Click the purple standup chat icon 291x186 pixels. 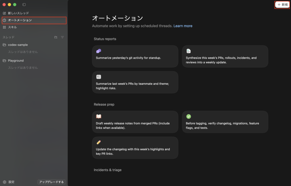pos(99,51)
